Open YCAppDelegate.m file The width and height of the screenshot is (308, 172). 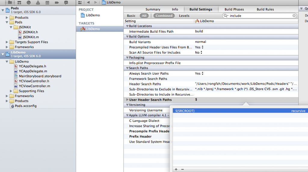point(33,71)
